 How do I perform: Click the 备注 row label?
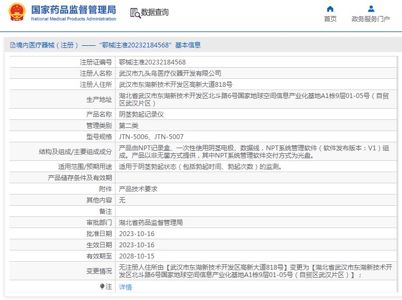tap(105, 211)
